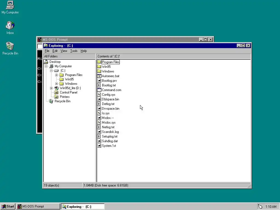Image resolution: width=280 pixels, height=210 pixels.
Task: Select Recycle Bin in the folder tree
Action: 62,101
